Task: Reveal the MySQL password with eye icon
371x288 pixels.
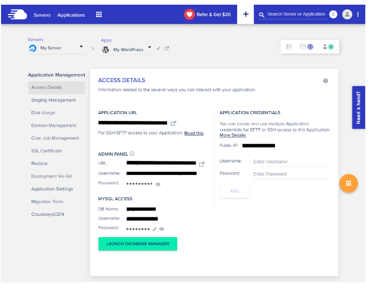Action: click(x=161, y=229)
